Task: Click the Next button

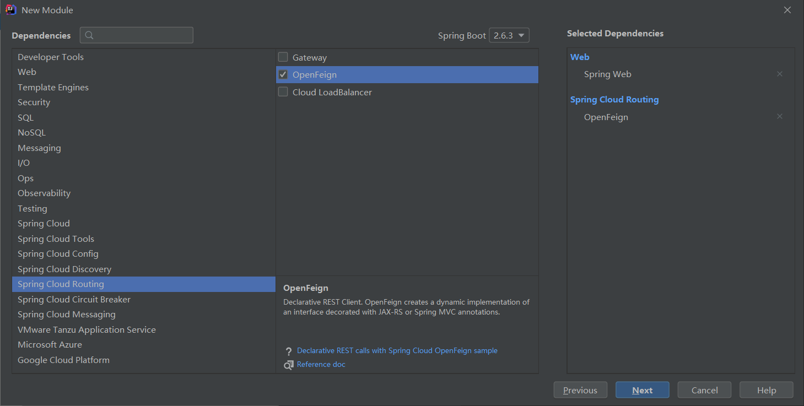Action: click(642, 390)
